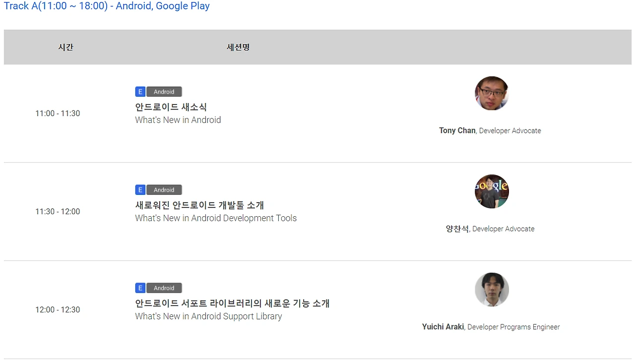Click the time slot 11:00 - 11:30
This screenshot has width=635, height=362.
(x=58, y=113)
